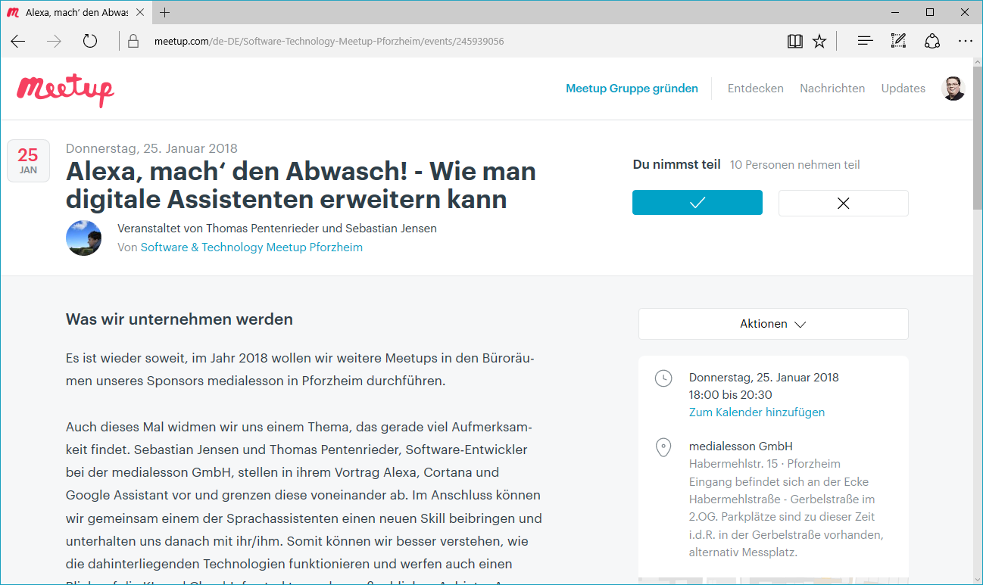The height and width of the screenshot is (585, 983).
Task: Open the Hub lines icon
Action: [x=865, y=42]
